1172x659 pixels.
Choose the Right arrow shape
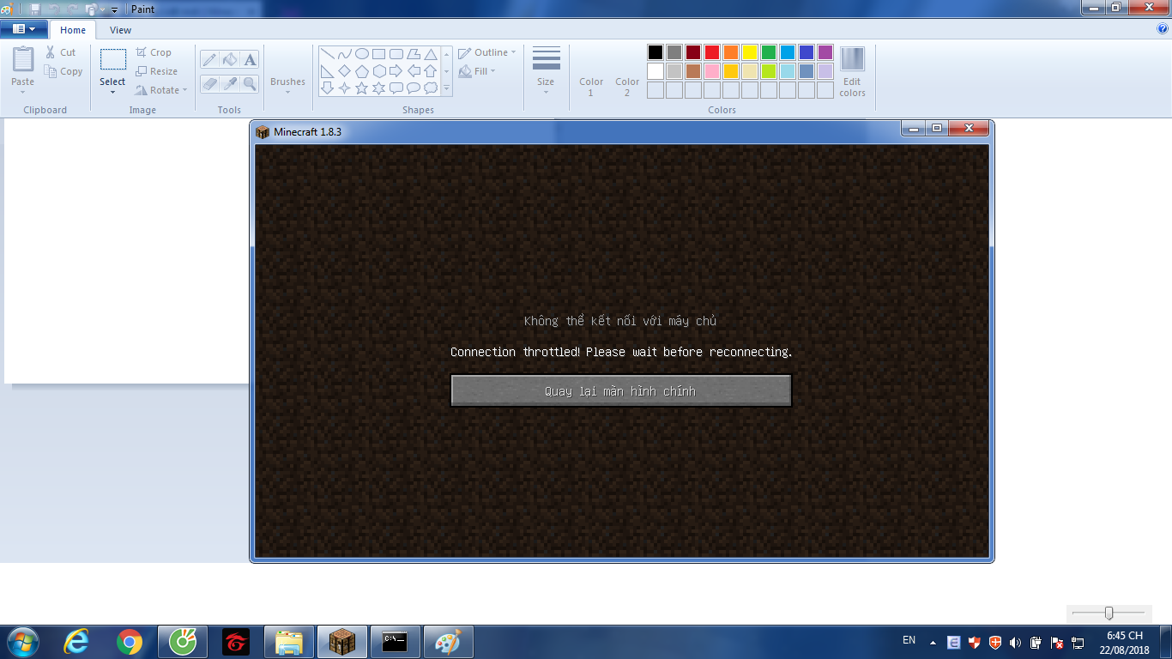coord(396,71)
